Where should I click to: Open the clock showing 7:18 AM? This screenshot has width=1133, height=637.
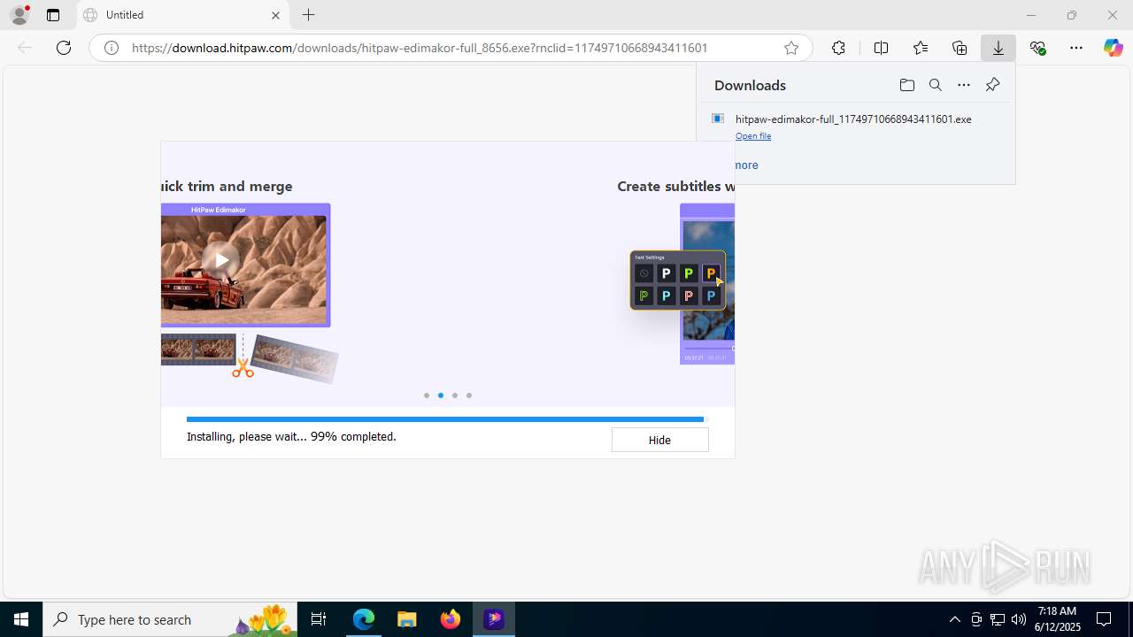pyautogui.click(x=1057, y=619)
